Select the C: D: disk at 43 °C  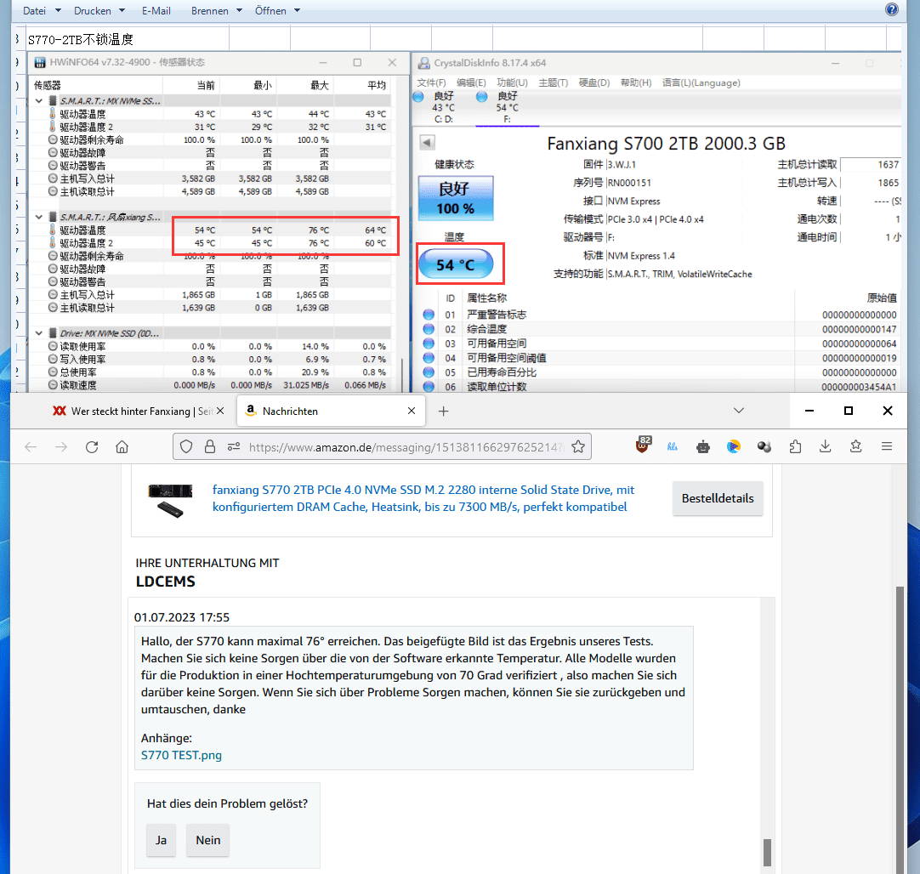point(443,107)
